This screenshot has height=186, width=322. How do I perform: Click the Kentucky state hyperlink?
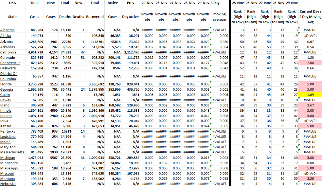point(8,131)
